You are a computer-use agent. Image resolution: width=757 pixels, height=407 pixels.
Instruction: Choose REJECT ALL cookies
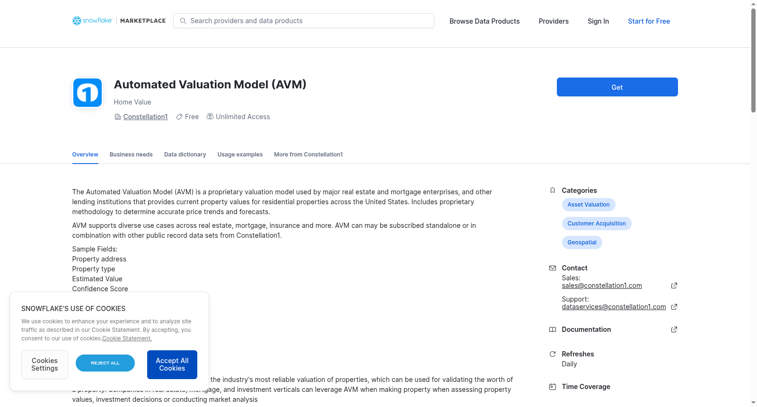(x=105, y=363)
